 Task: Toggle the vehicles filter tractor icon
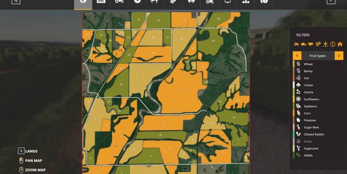pos(296,44)
